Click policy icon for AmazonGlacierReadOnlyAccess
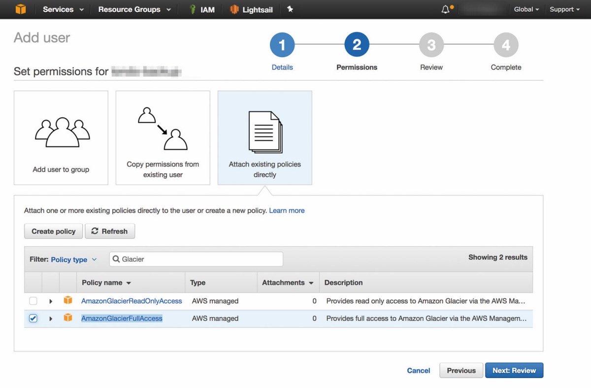Screen dimensions: 591x388 (68, 300)
